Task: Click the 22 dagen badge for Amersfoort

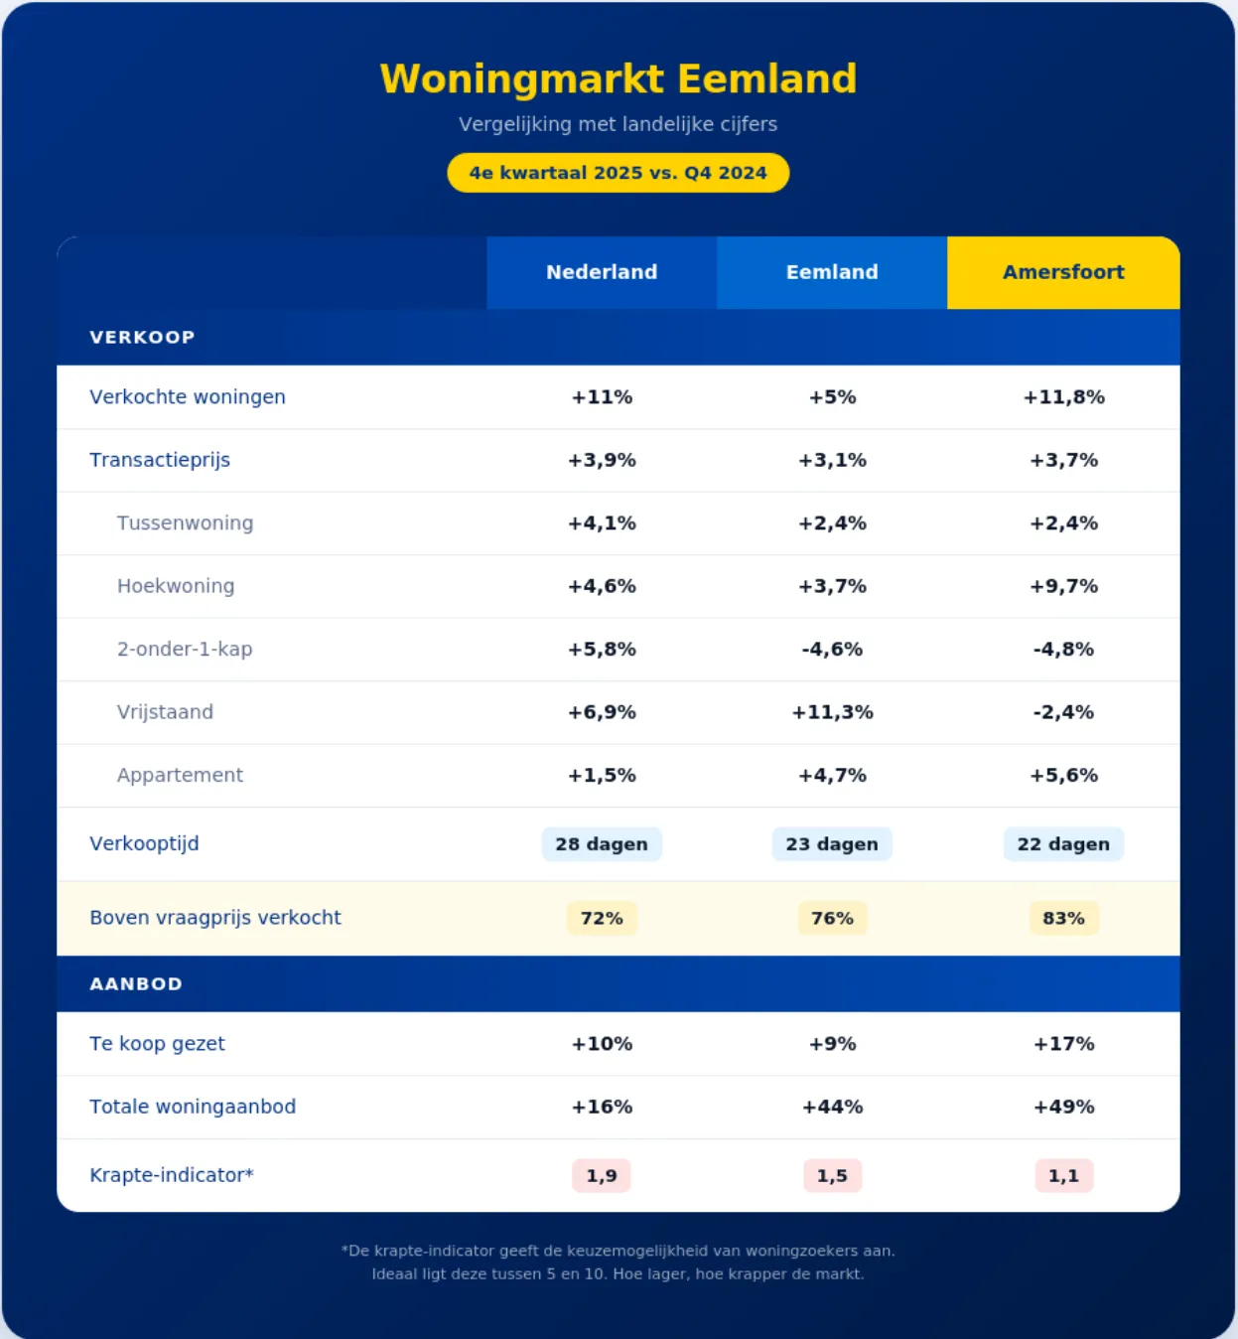Action: tap(1063, 844)
